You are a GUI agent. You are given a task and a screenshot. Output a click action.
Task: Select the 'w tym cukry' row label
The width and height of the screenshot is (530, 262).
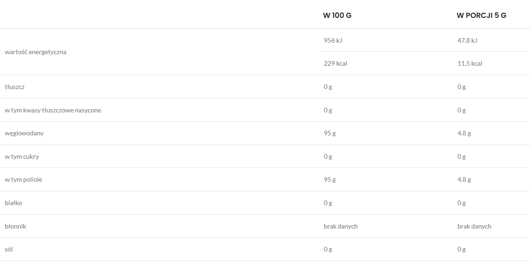tap(22, 156)
